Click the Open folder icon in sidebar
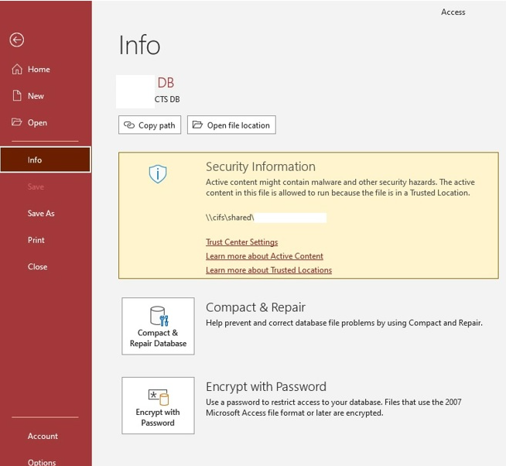 (17, 122)
